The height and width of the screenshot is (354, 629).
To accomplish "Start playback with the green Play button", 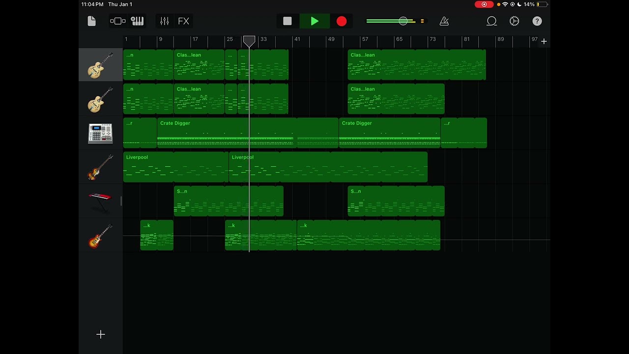I will click(x=314, y=21).
